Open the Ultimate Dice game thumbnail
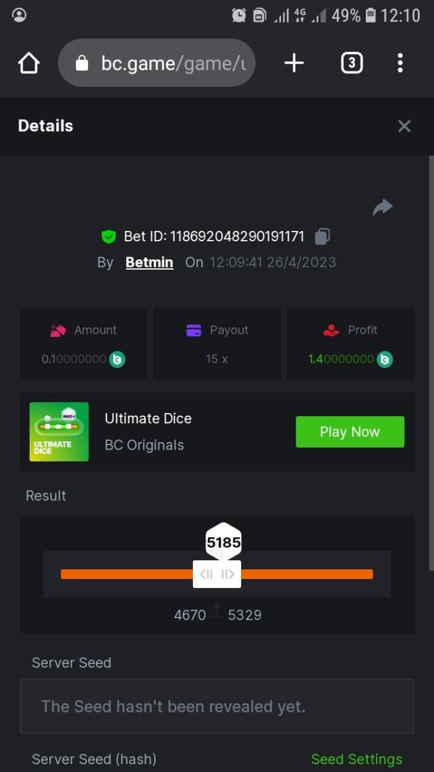This screenshot has height=772, width=434. pos(59,432)
